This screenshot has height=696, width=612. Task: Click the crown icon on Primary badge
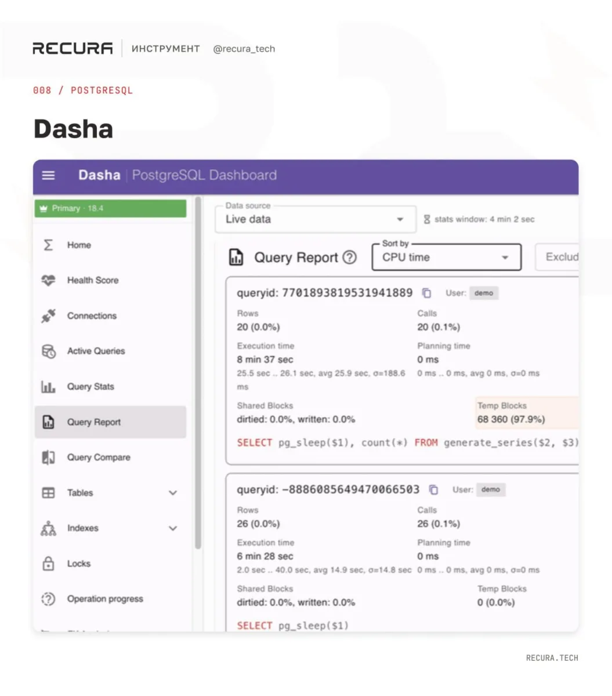pyautogui.click(x=43, y=208)
